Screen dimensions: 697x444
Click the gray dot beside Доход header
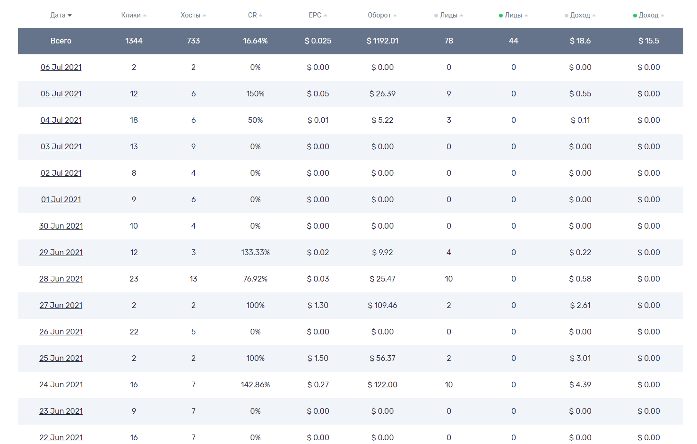(566, 16)
